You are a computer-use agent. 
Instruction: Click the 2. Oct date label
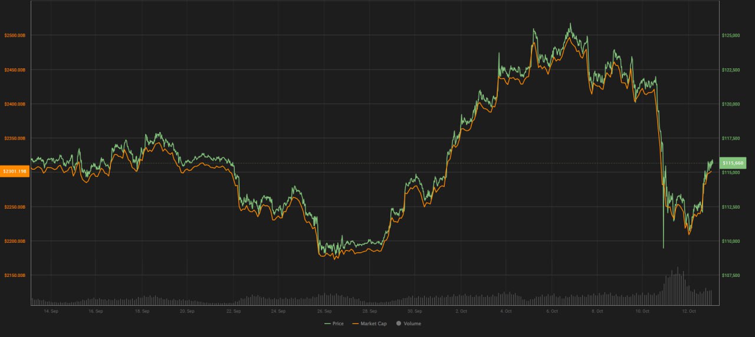461,311
